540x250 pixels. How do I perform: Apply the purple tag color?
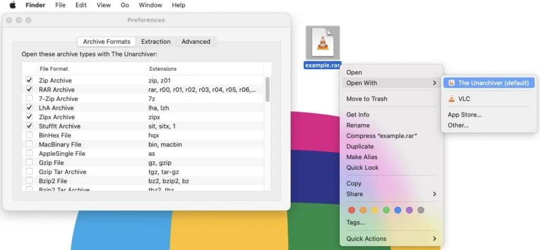pyautogui.click(x=409, y=210)
